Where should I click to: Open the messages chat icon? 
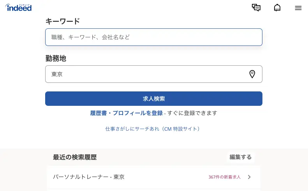point(256,8)
